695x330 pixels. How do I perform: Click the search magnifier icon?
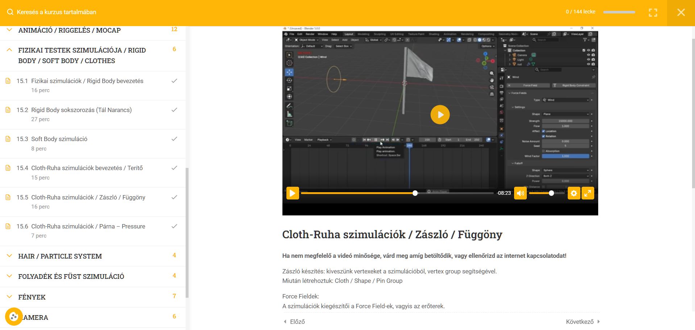point(10,12)
